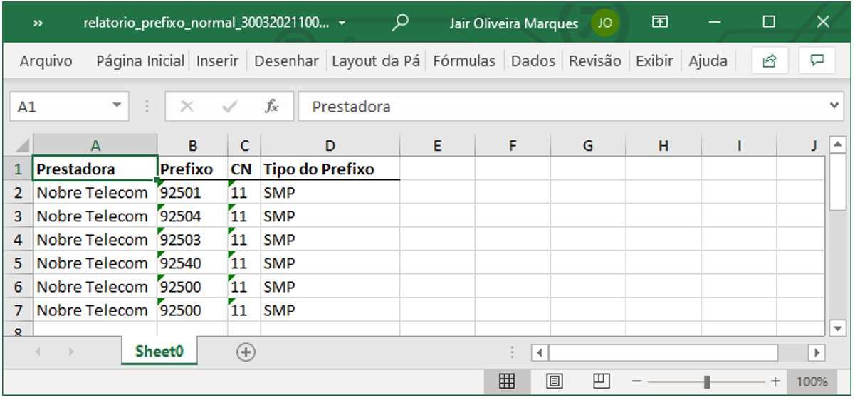Select CN value 11 in row 3

click(245, 216)
